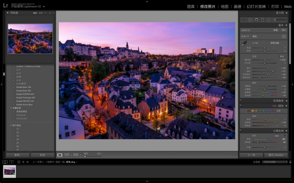
Task: Click the right panel vertical scrollbar
Action: click(x=290, y=44)
